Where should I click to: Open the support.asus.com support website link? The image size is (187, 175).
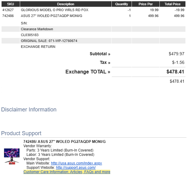pyautogui.click(x=76, y=168)
